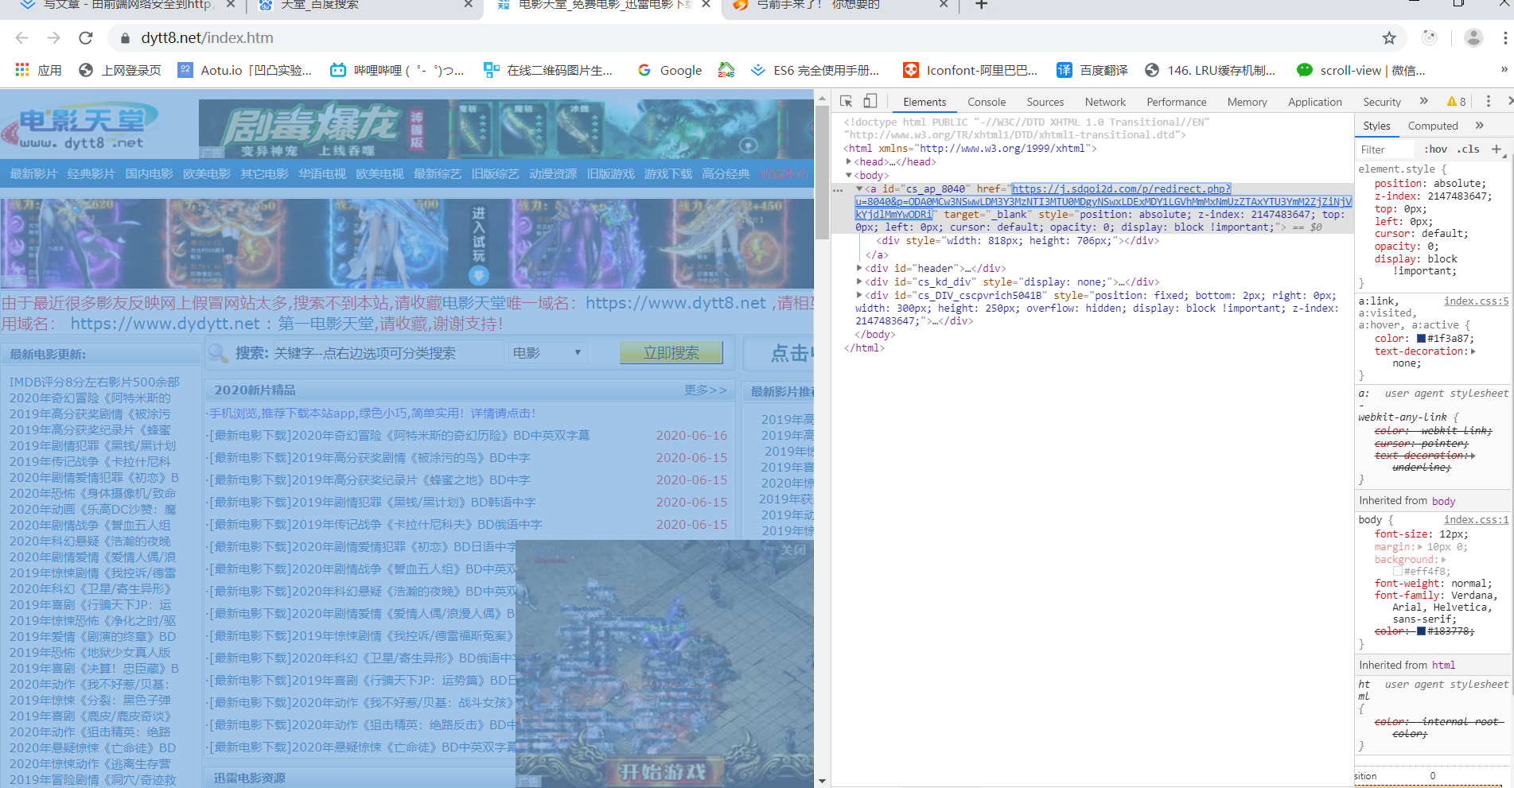Toggle the DevTools device toolbar
Screen dimensions: 1514x788
(870, 101)
